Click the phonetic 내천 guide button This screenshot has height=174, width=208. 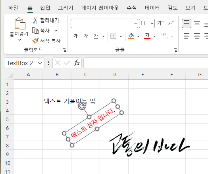(165, 36)
